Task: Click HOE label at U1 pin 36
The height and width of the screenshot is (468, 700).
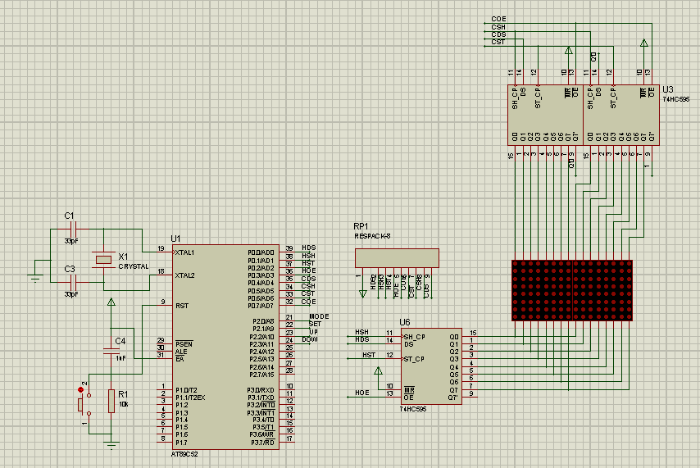Action: point(308,270)
